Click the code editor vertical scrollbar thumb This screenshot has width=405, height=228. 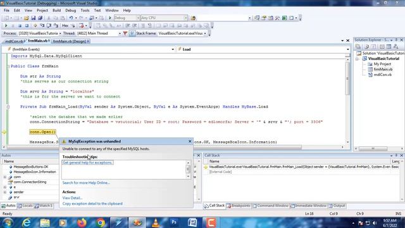(347, 79)
